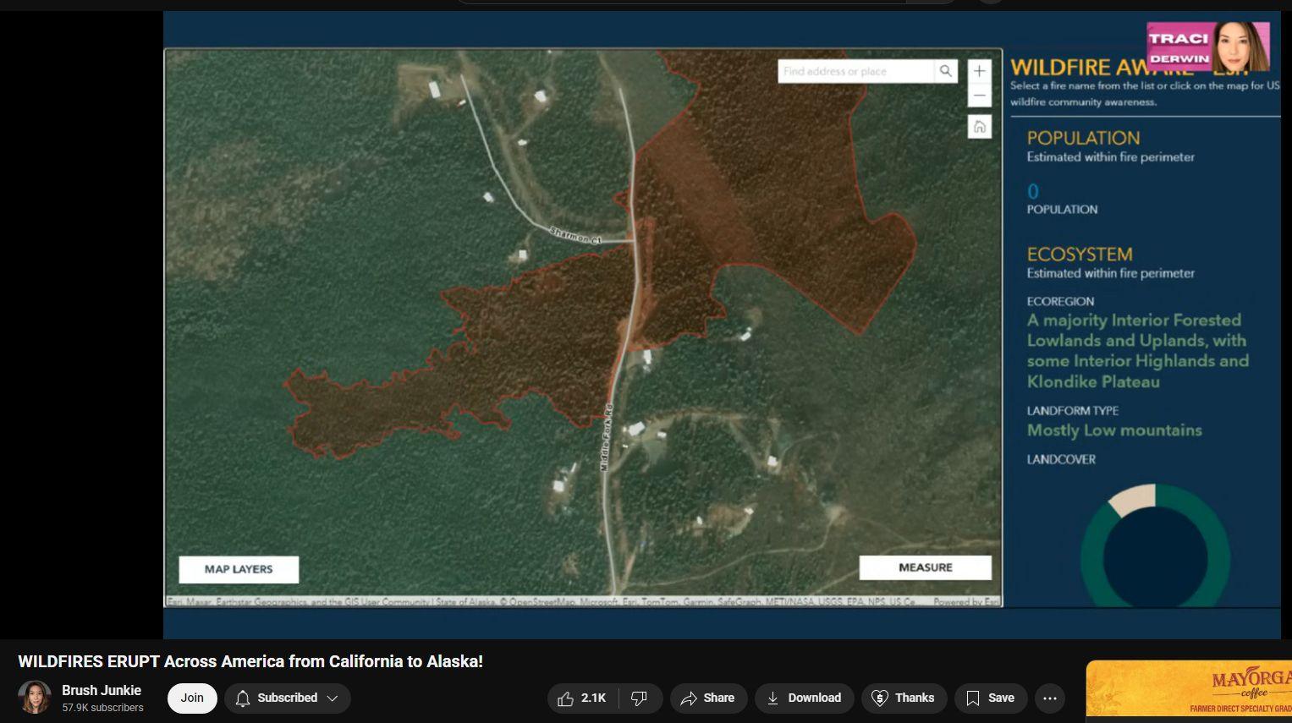Click the Find address or place field
The image size is (1292, 723).
[x=855, y=71]
